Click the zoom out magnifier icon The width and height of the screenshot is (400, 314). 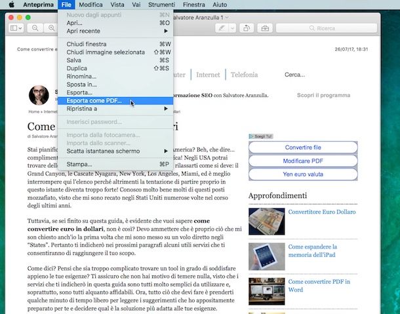pos(34,28)
